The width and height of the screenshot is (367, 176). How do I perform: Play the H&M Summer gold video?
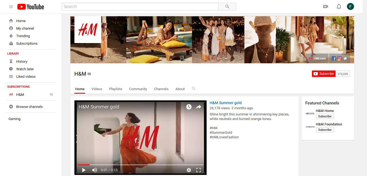click(84, 170)
